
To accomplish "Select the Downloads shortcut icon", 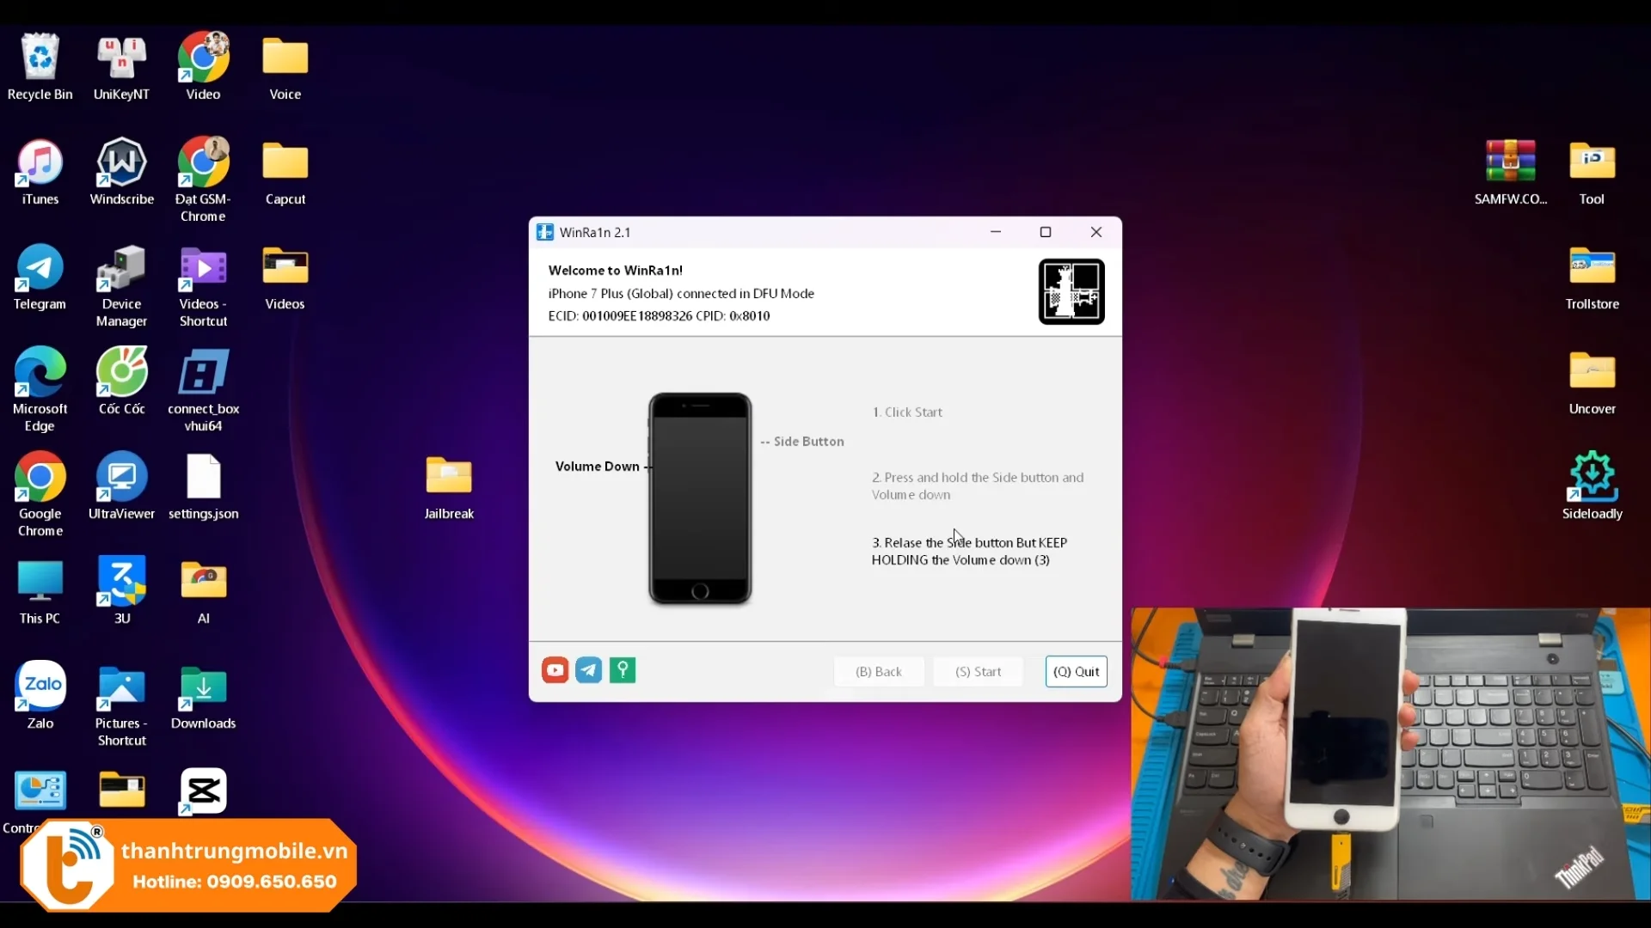I will [x=204, y=696].
